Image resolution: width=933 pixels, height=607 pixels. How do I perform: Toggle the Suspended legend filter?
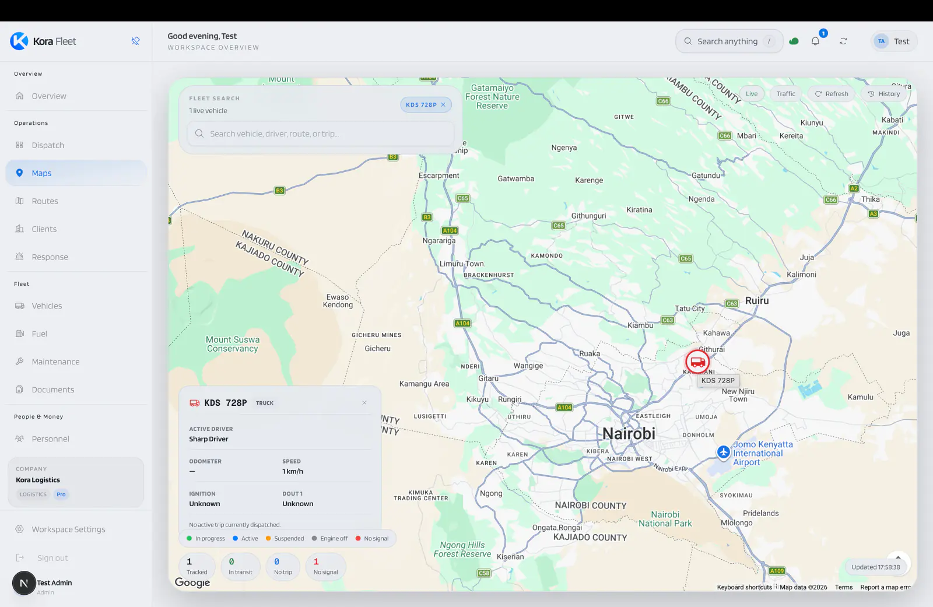[285, 539]
